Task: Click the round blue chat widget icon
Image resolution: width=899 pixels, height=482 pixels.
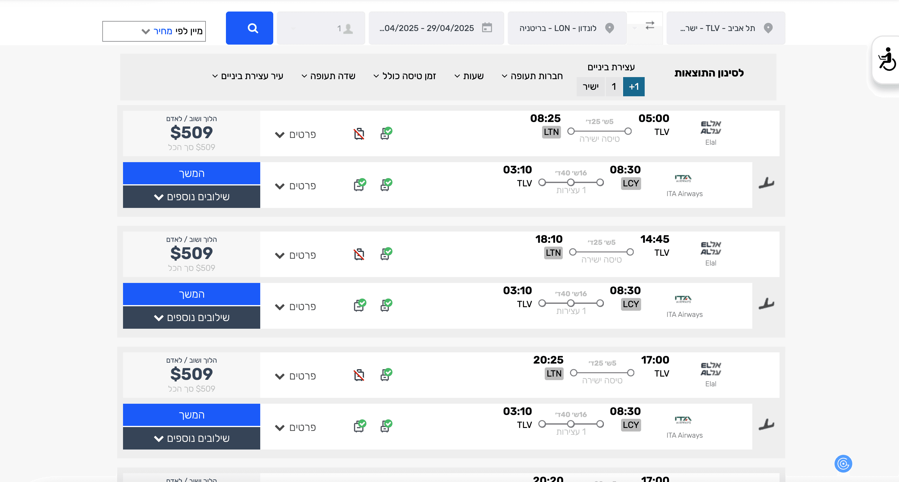Action: pyautogui.click(x=843, y=463)
